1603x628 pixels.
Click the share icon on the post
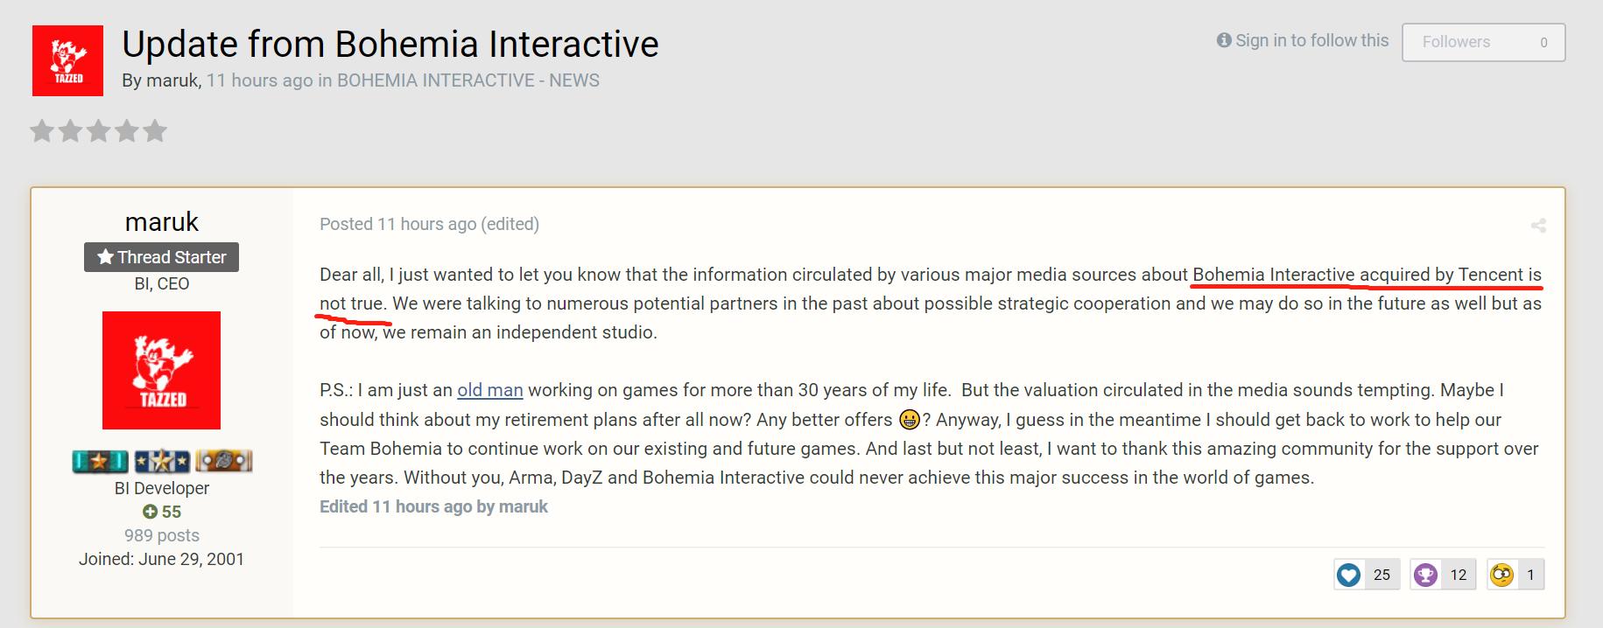1538,226
